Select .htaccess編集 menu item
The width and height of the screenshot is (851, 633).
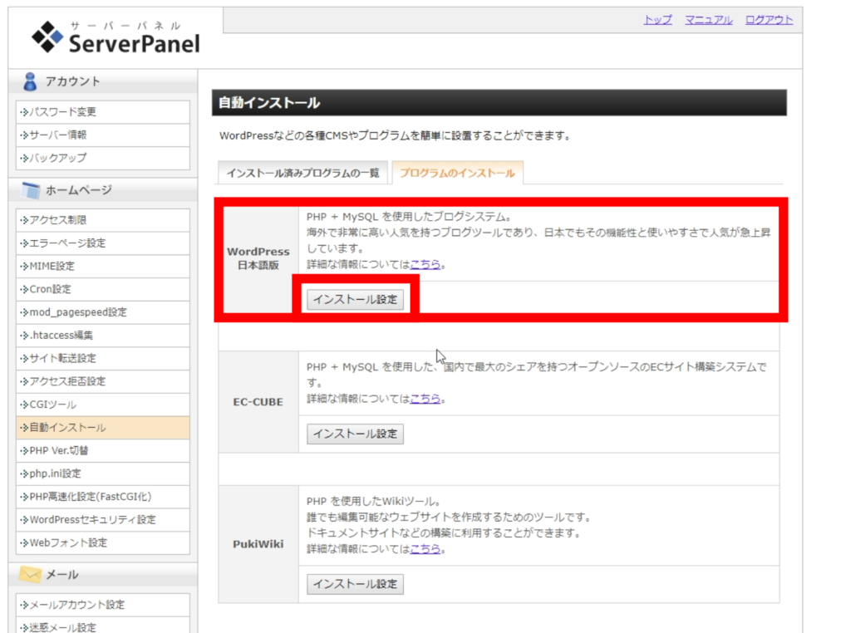point(103,336)
